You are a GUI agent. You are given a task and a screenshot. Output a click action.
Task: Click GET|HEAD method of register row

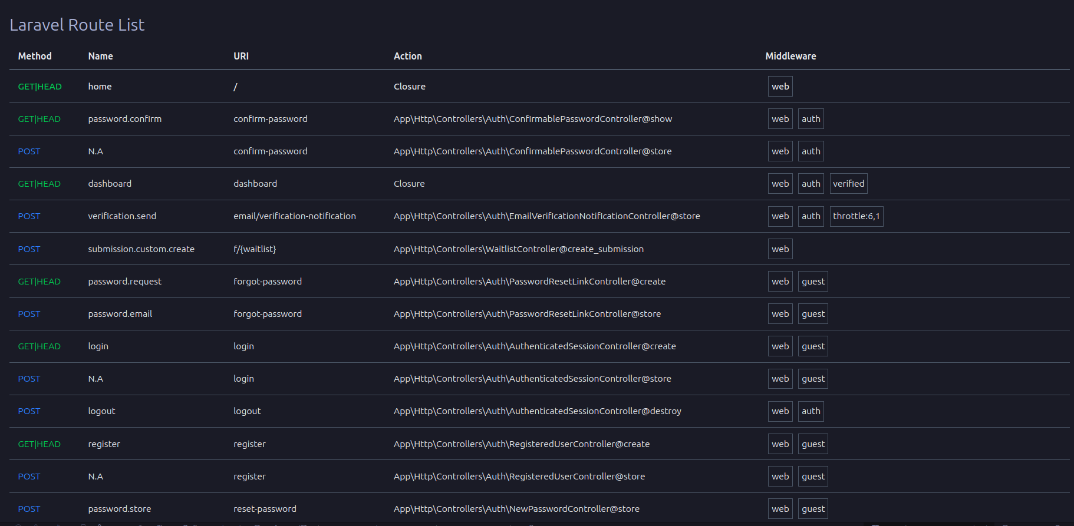click(39, 444)
